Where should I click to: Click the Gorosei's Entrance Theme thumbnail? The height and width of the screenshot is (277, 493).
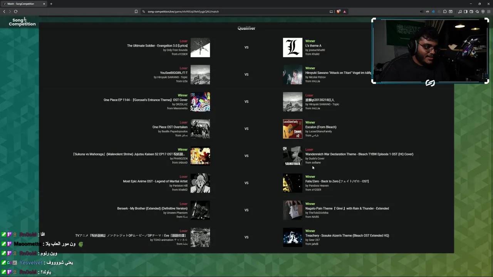pyautogui.click(x=200, y=102)
